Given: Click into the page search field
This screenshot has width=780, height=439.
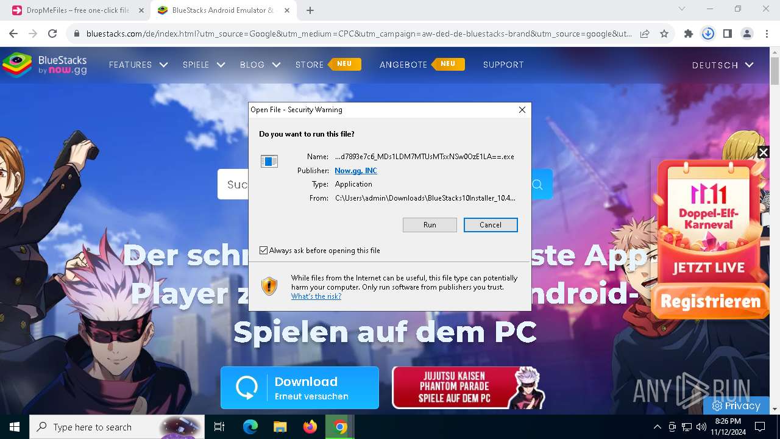Looking at the screenshot, I should tap(233, 184).
